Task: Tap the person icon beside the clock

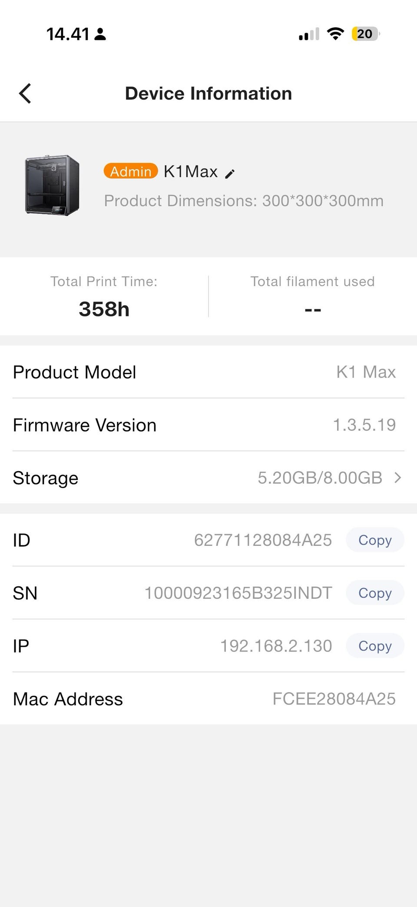Action: (x=100, y=34)
